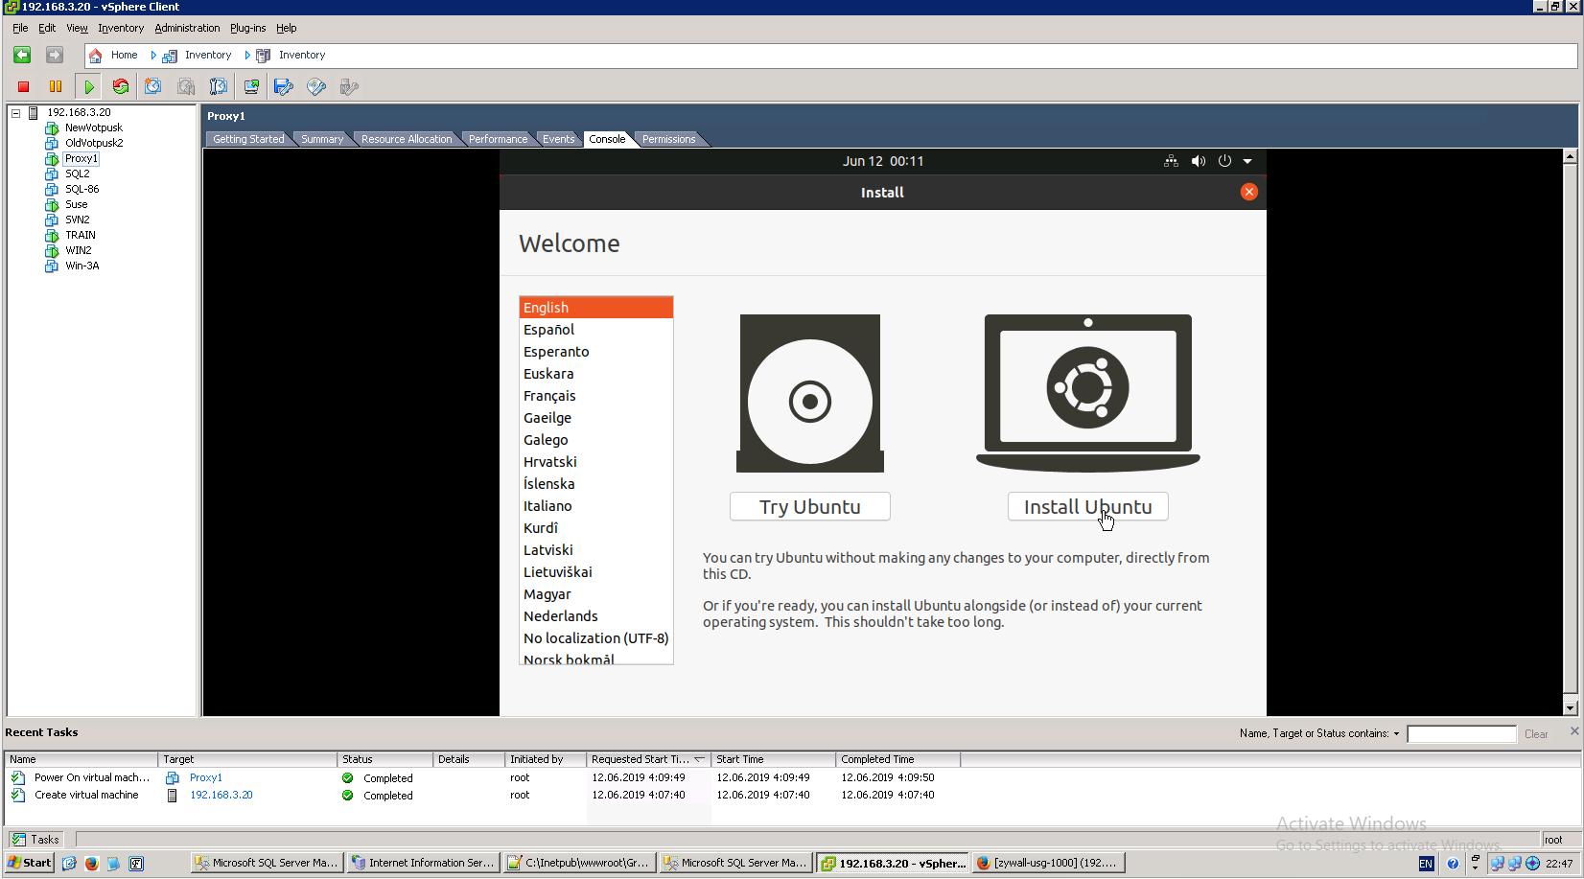Screen dimensions: 1584x879
Task: Open the zywall-usg-1000 Firefox taskbar window
Action: [x=1047, y=864]
